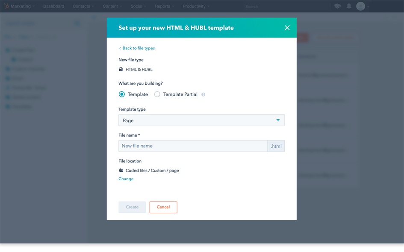
Task: Open the Marketing menu in navbar
Action: 22,6
